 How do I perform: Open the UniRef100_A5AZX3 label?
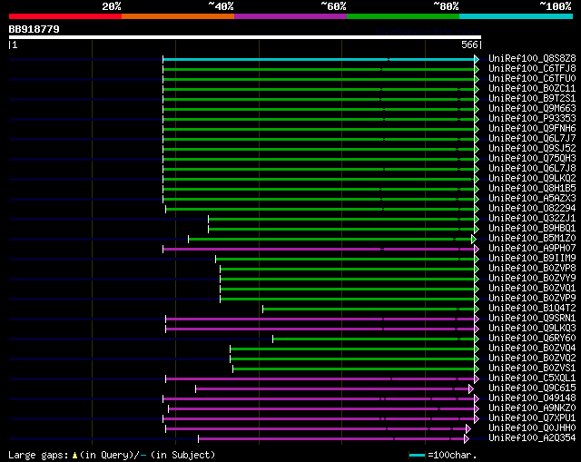pos(532,199)
